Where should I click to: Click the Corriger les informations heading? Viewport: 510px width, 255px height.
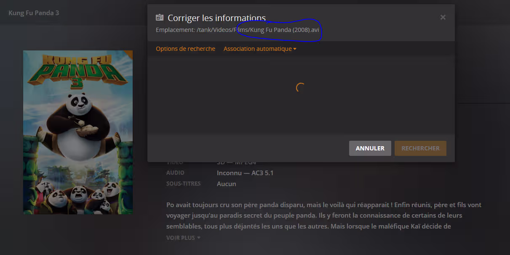216,18
